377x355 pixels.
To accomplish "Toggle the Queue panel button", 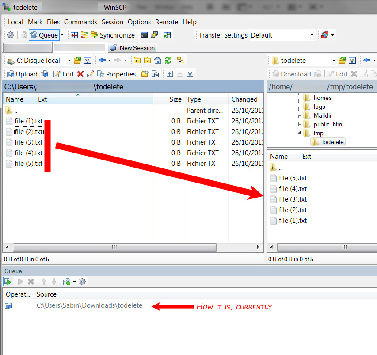I will (44, 35).
